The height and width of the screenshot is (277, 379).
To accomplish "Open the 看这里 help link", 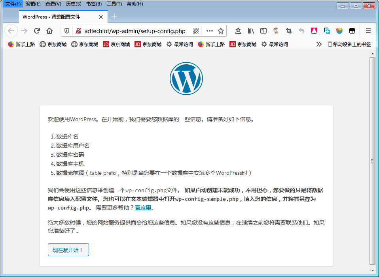I will tap(143, 207).
